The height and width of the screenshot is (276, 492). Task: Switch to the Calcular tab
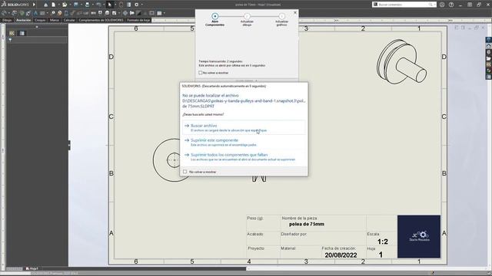click(69, 20)
